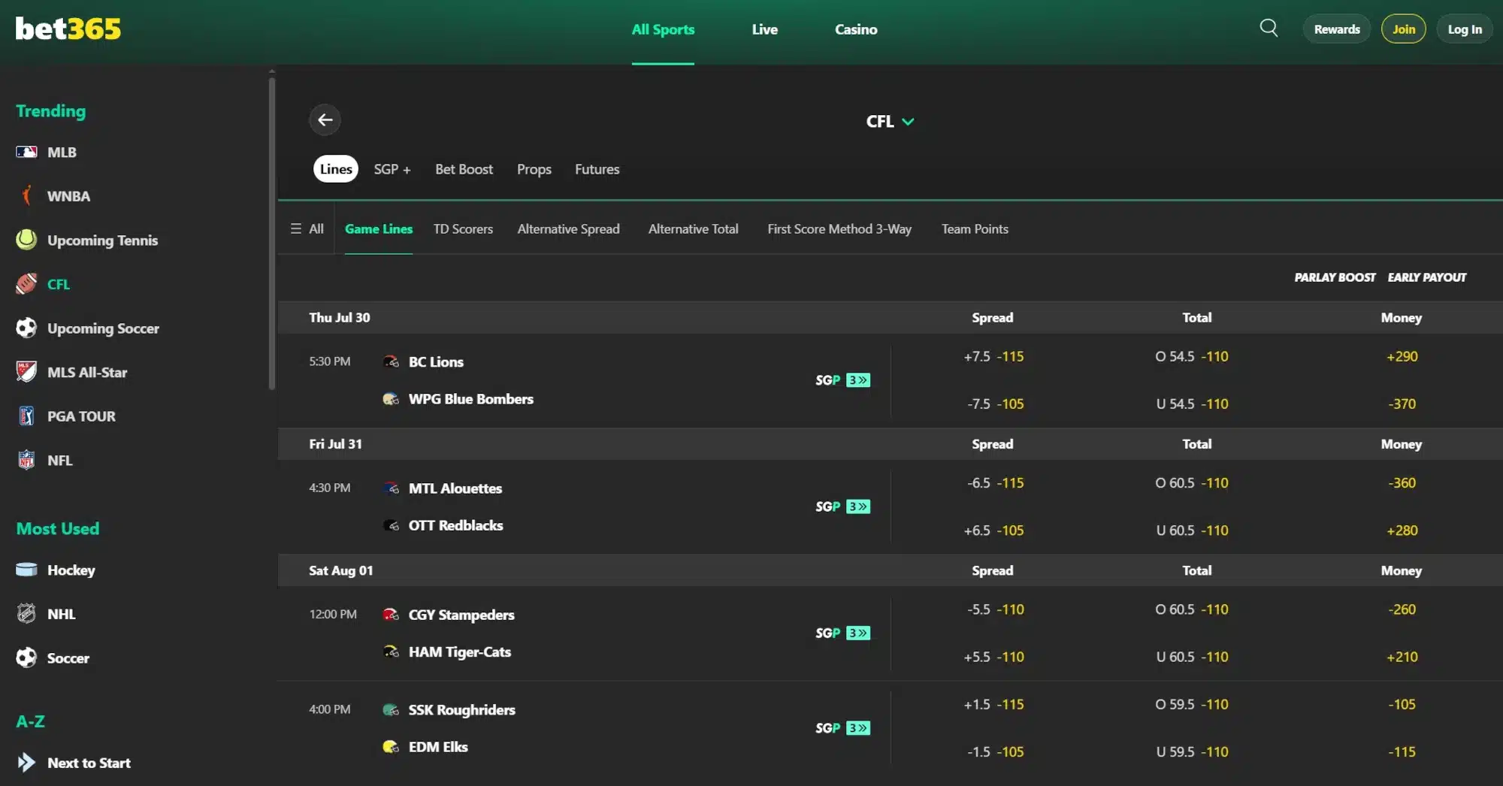
Task: Click the Hockey puck icon
Action: (26, 570)
